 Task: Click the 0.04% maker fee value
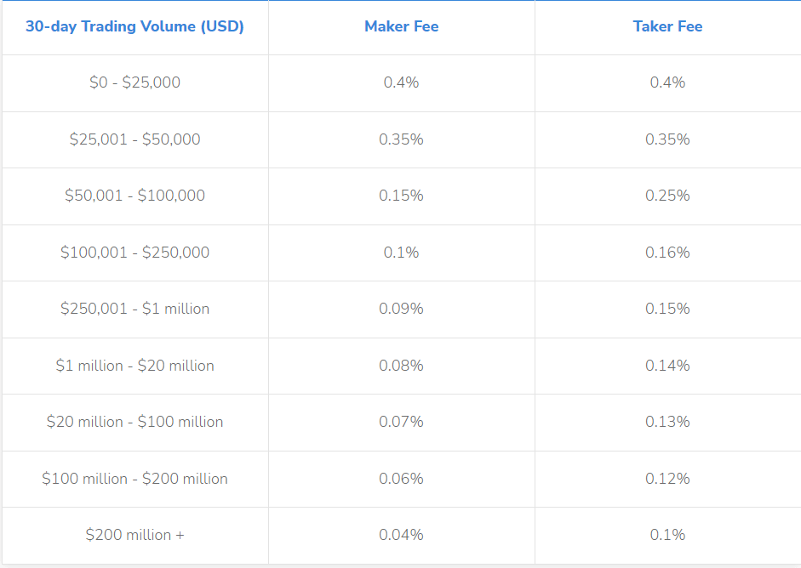click(401, 535)
